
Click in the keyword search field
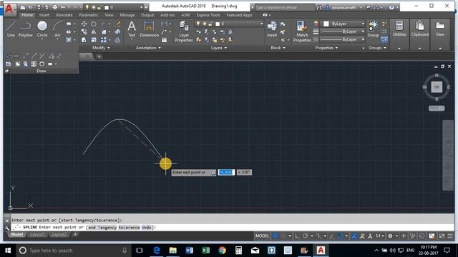point(285,8)
